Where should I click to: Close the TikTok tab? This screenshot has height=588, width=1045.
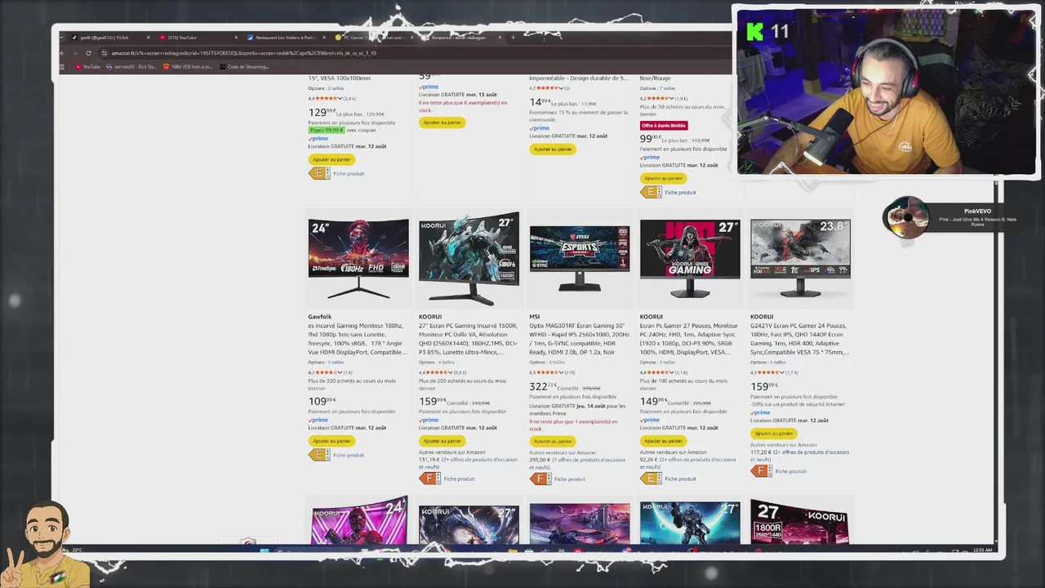pos(148,38)
